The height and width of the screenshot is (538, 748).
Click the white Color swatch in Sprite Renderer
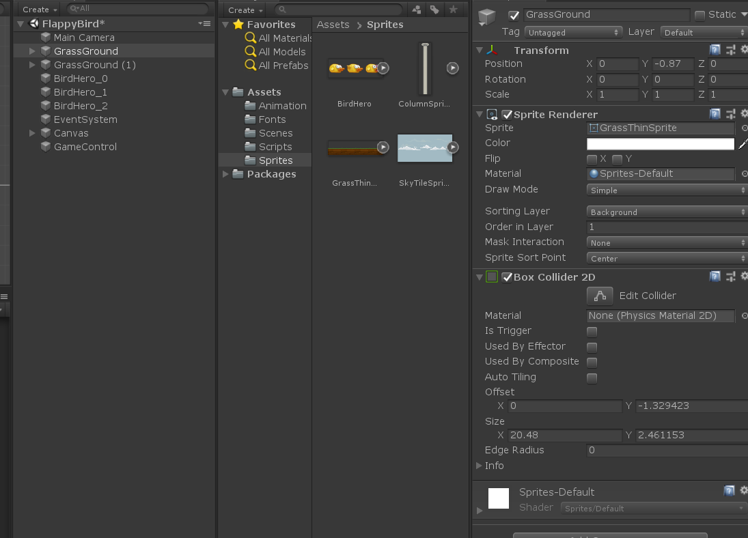(659, 143)
